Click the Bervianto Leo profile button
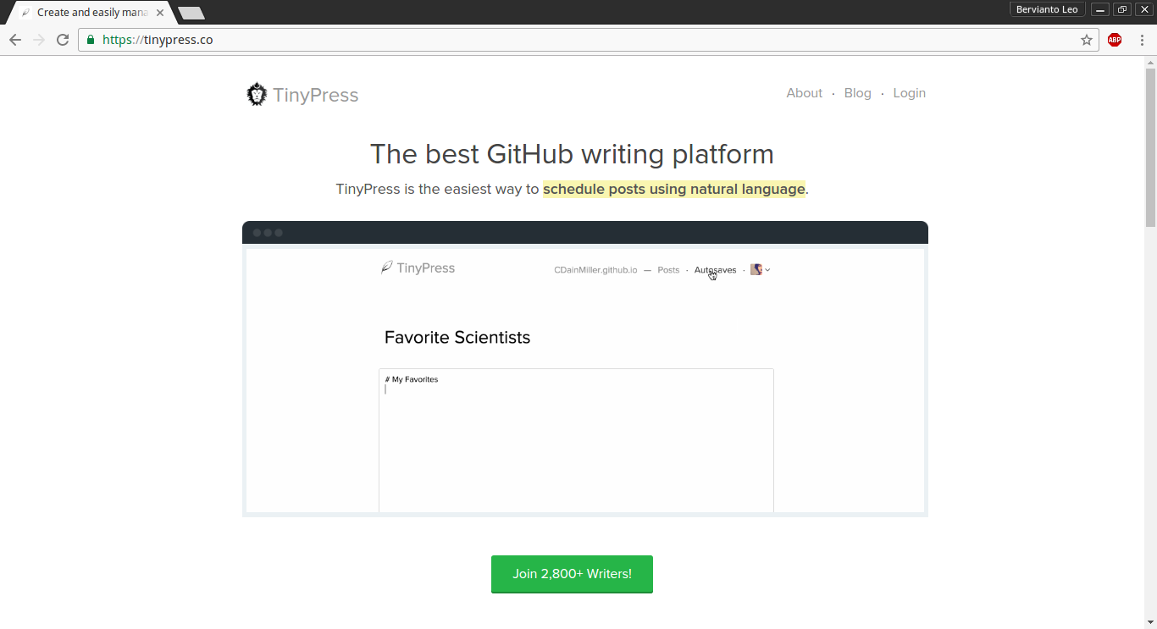1157x629 pixels. tap(1047, 9)
